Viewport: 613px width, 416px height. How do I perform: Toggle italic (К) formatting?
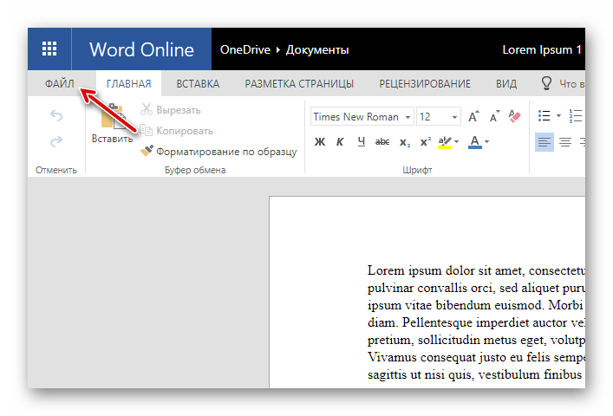pyautogui.click(x=339, y=142)
